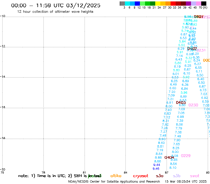Click the wave height value 6.37
The height and width of the screenshot is (184, 210).
click(198, 64)
